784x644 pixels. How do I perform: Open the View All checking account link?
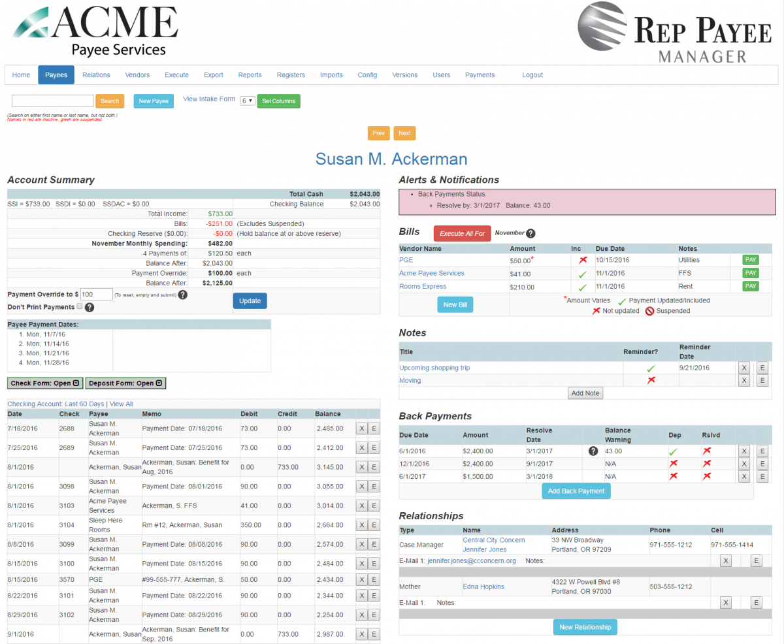123,402
